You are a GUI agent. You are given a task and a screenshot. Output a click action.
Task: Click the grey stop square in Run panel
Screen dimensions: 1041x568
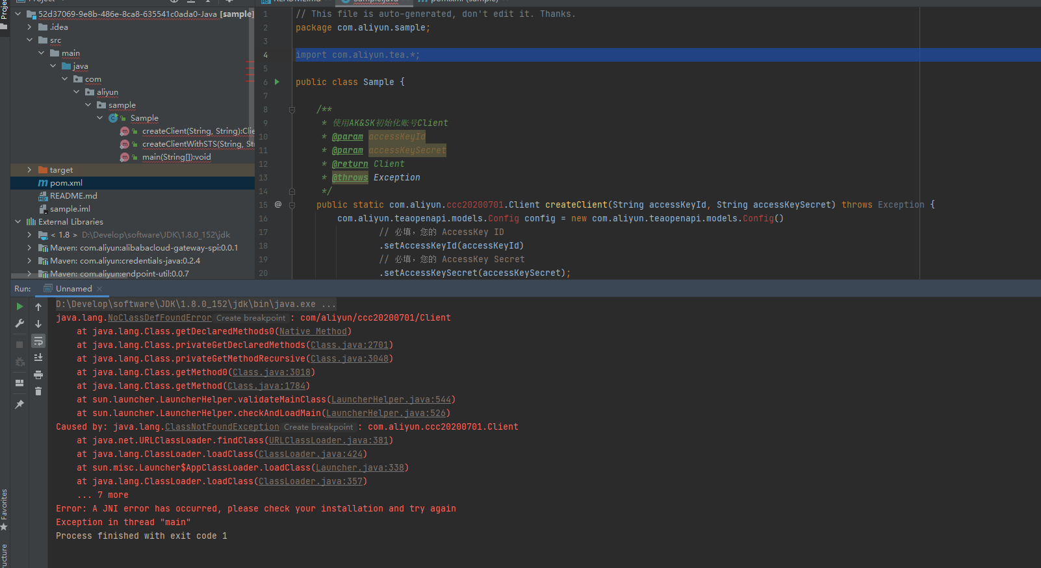tap(19, 345)
